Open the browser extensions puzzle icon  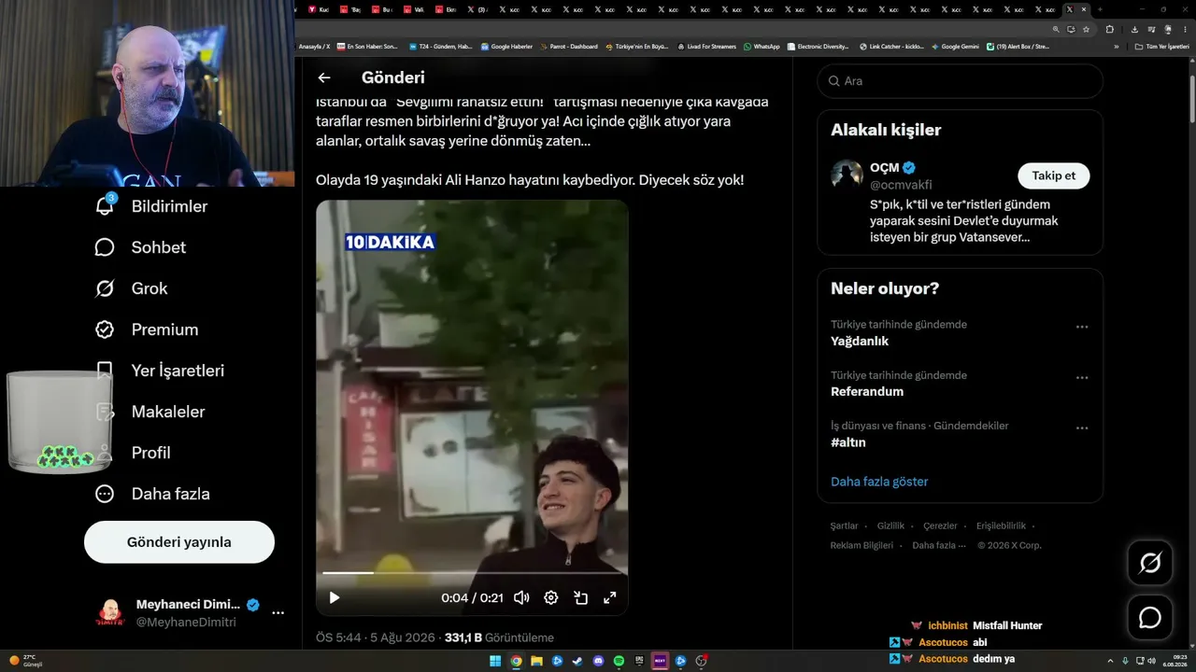(x=1110, y=29)
